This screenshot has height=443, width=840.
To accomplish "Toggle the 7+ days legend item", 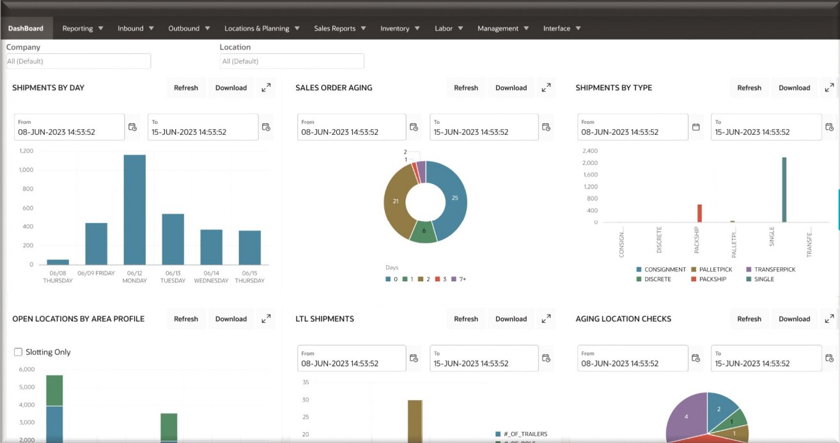I will coord(459,279).
